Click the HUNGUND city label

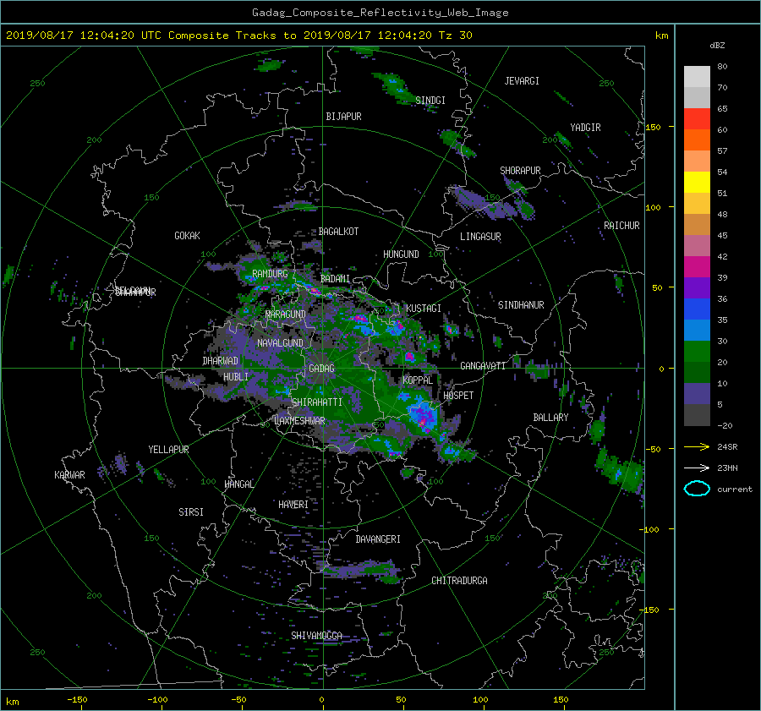pos(401,254)
